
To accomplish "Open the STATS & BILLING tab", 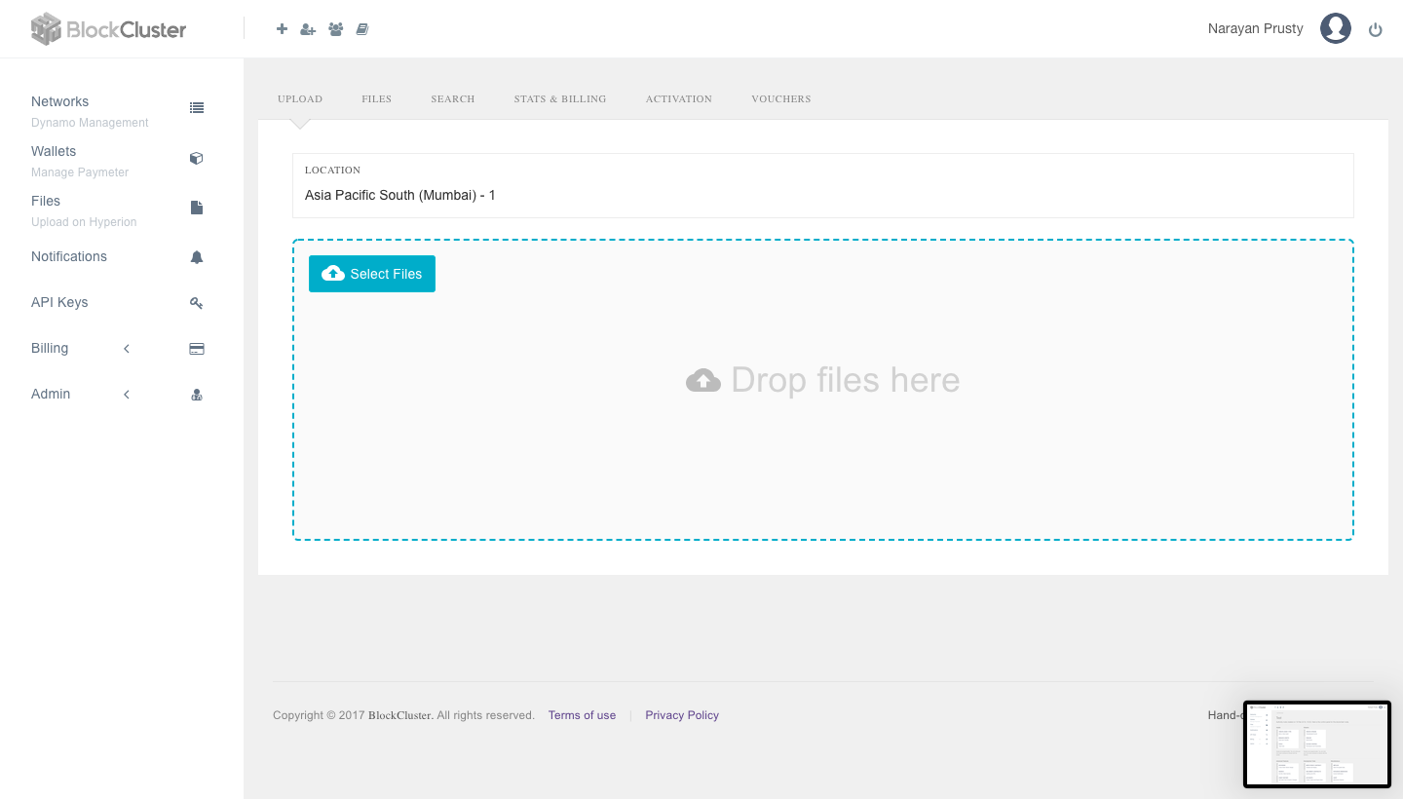I will click(560, 98).
